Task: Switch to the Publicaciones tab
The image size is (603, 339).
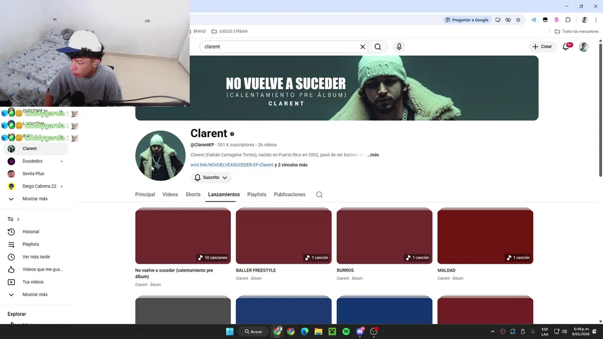Action: pos(290,194)
